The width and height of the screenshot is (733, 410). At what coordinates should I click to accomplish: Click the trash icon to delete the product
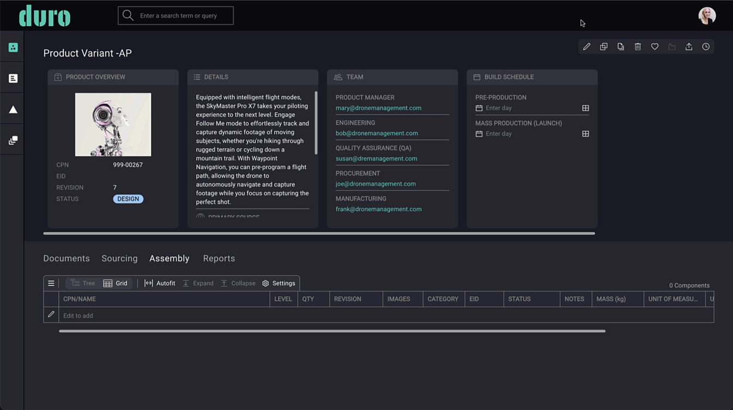coord(638,46)
